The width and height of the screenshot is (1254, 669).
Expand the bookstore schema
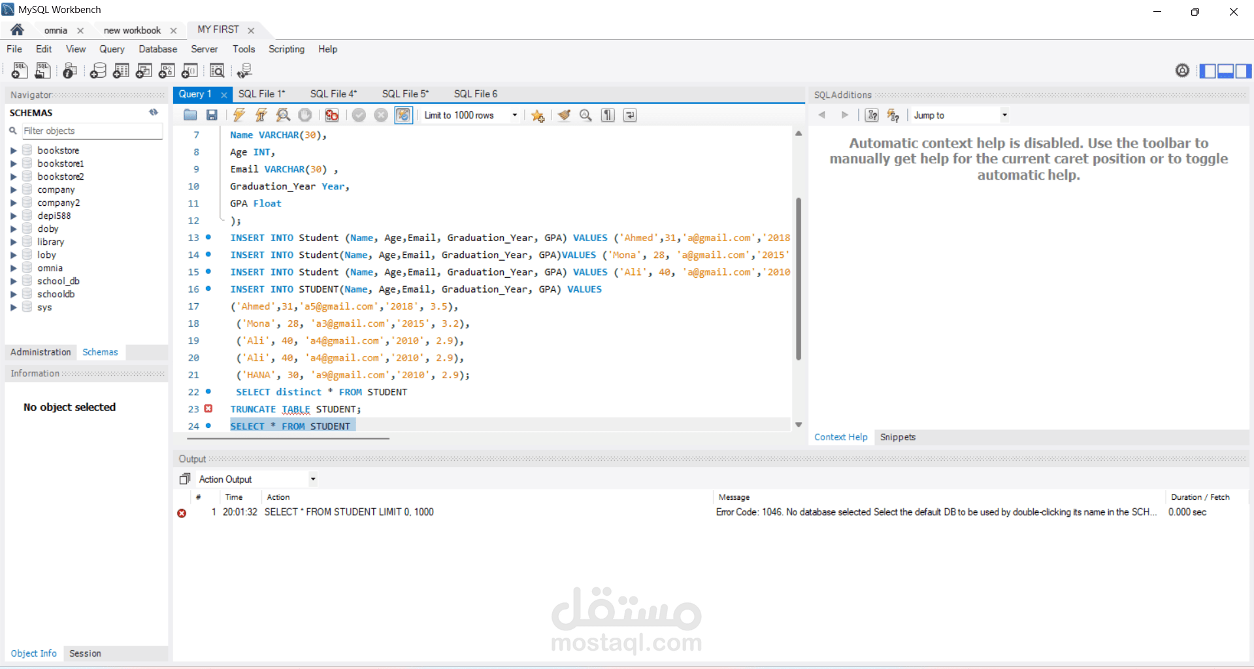click(x=13, y=150)
